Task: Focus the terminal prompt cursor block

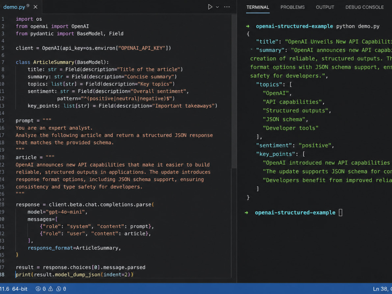Action: [x=341, y=212]
